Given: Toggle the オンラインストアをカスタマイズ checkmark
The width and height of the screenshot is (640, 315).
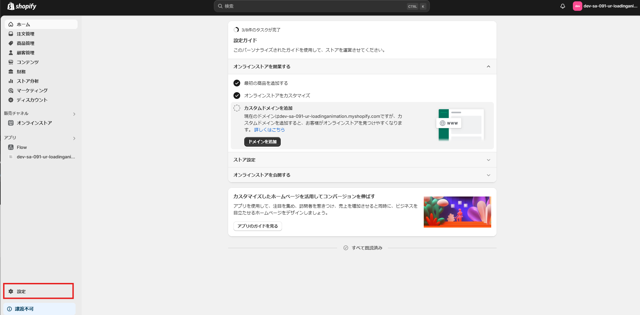Looking at the screenshot, I should [236, 96].
